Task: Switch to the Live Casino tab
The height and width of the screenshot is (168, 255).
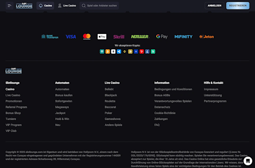Action: (x=67, y=6)
